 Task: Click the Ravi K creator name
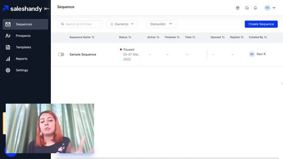tap(261, 54)
